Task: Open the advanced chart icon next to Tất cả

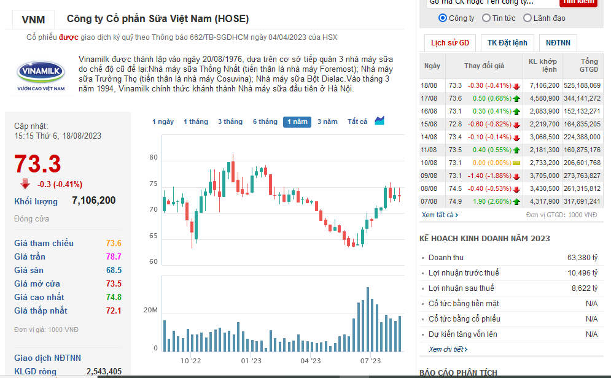Action: [379, 121]
